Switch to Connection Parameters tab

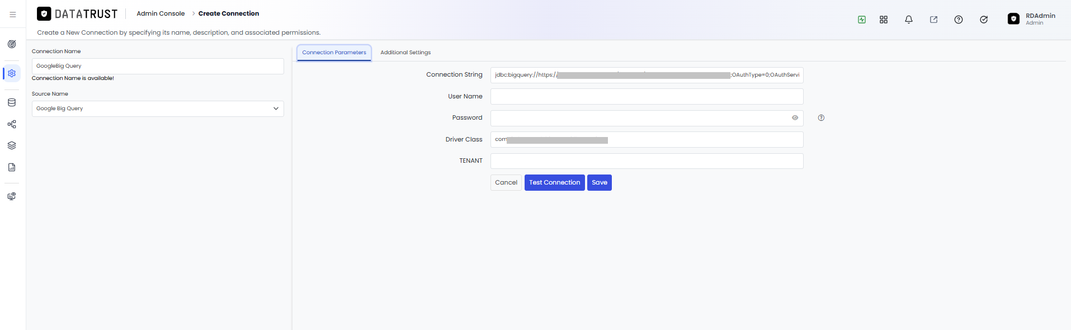[334, 53]
